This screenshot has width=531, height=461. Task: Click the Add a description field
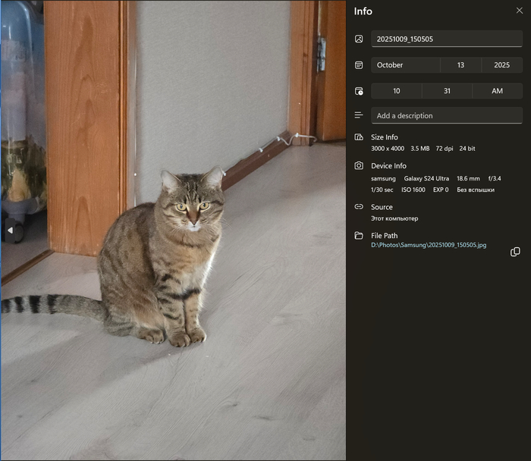tap(446, 116)
